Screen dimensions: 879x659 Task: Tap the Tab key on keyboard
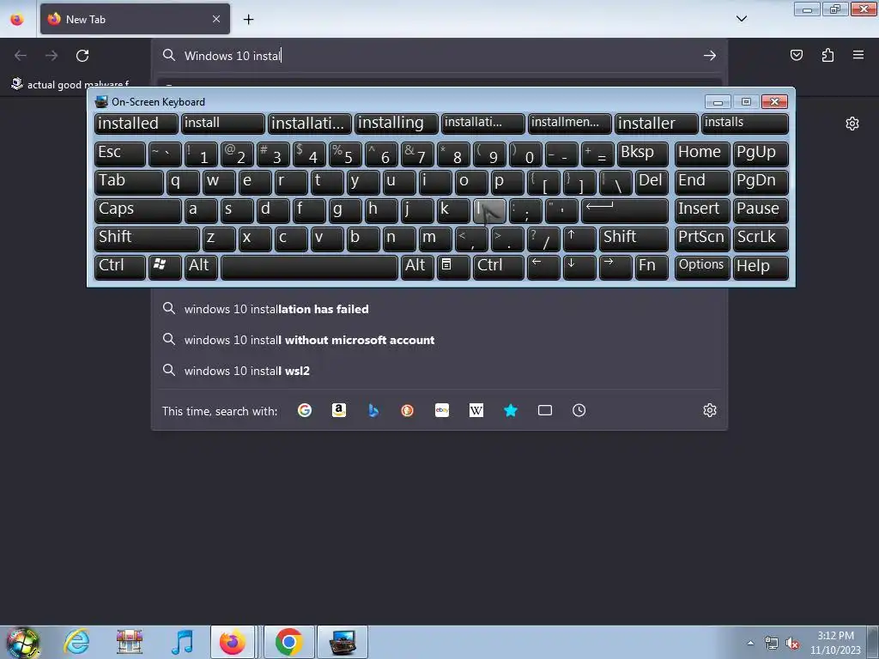pos(129,182)
